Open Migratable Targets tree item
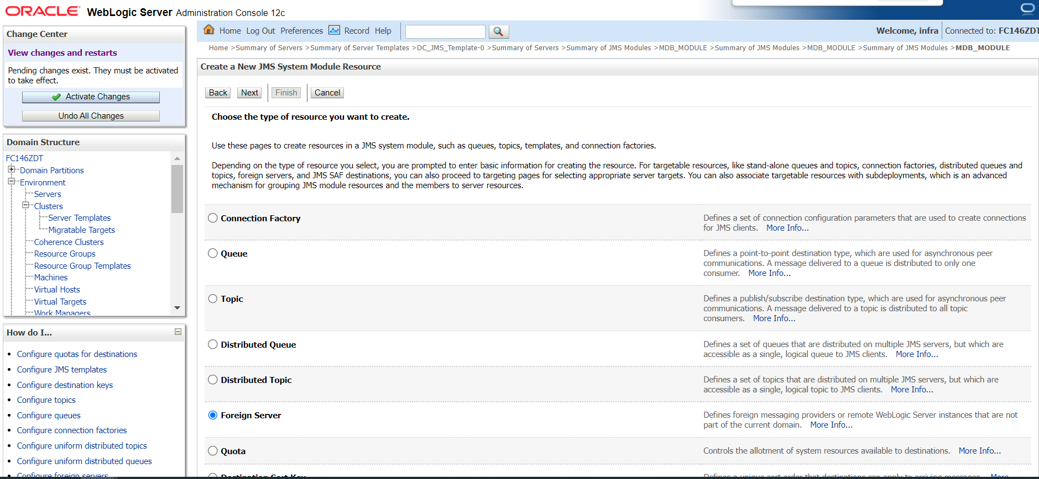1039x479 pixels. 82,230
